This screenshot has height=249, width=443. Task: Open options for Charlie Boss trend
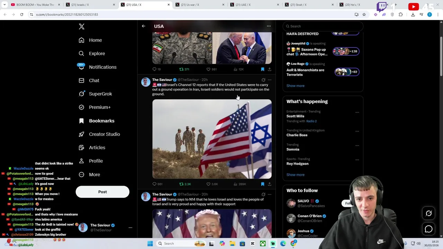pos(357,131)
